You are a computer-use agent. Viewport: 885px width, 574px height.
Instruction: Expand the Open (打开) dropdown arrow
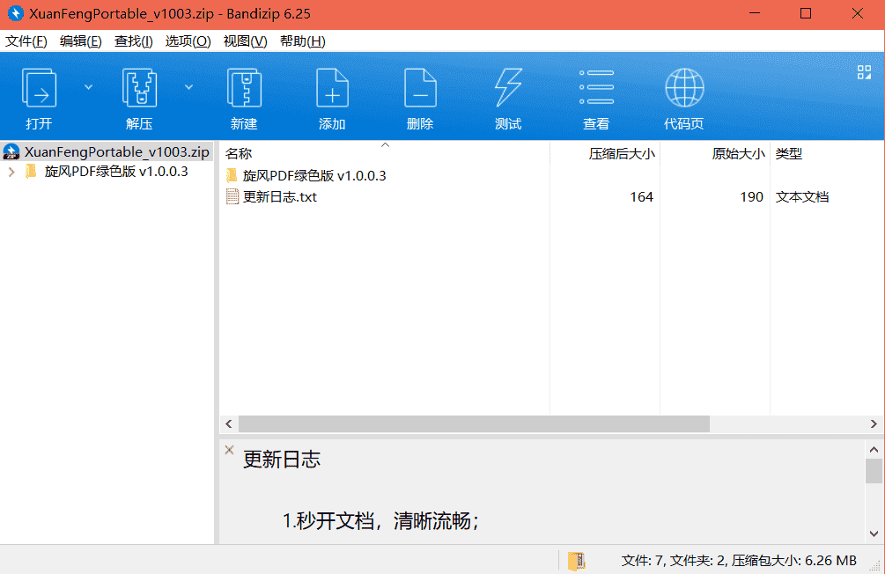(x=89, y=87)
